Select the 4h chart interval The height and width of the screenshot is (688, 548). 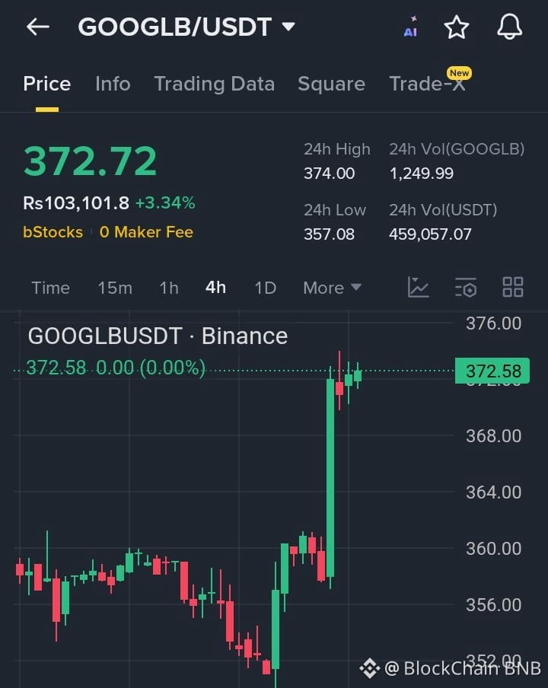point(215,288)
